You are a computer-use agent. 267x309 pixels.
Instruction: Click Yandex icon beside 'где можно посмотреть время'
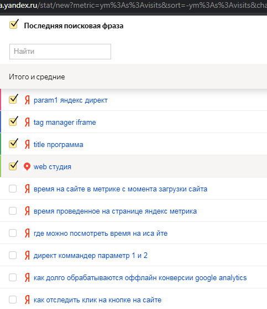(x=27, y=233)
